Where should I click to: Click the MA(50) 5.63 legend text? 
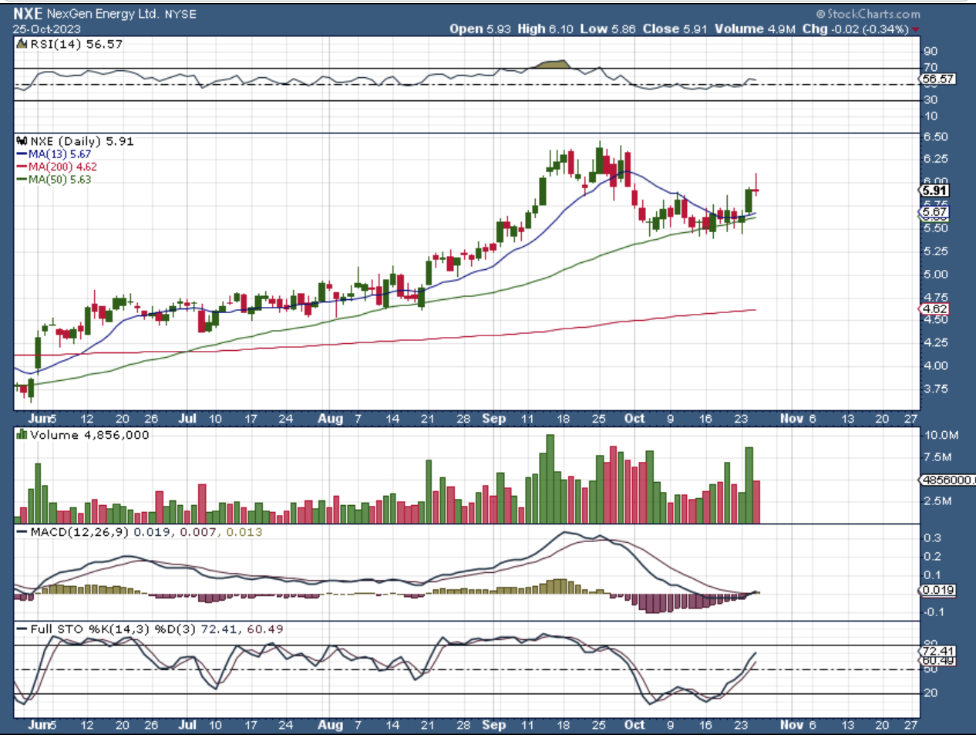click(x=59, y=179)
